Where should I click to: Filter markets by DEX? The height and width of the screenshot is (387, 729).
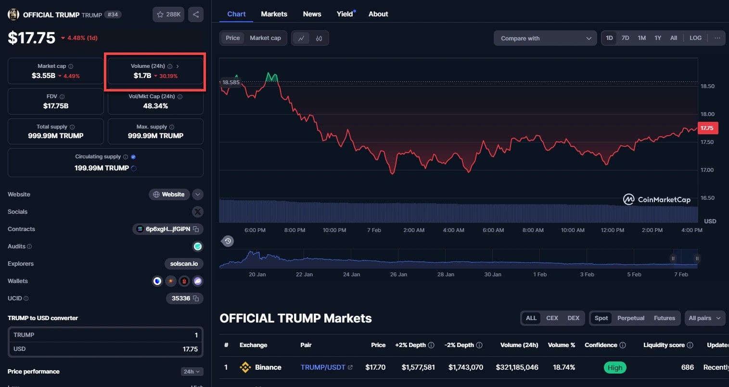point(574,318)
